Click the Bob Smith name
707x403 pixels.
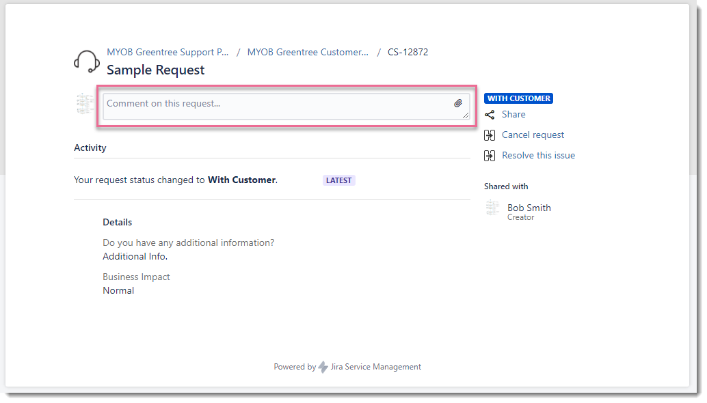529,208
